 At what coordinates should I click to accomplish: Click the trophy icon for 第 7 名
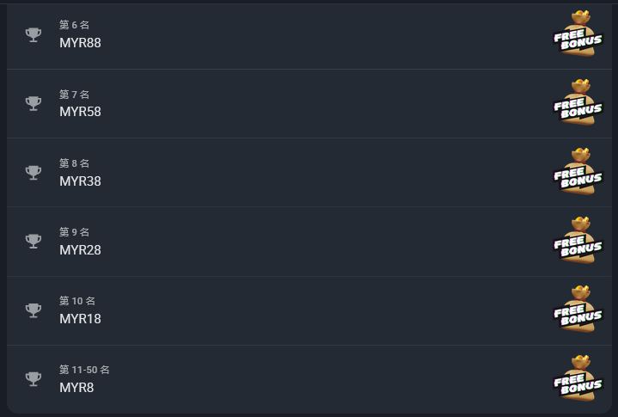pos(34,103)
